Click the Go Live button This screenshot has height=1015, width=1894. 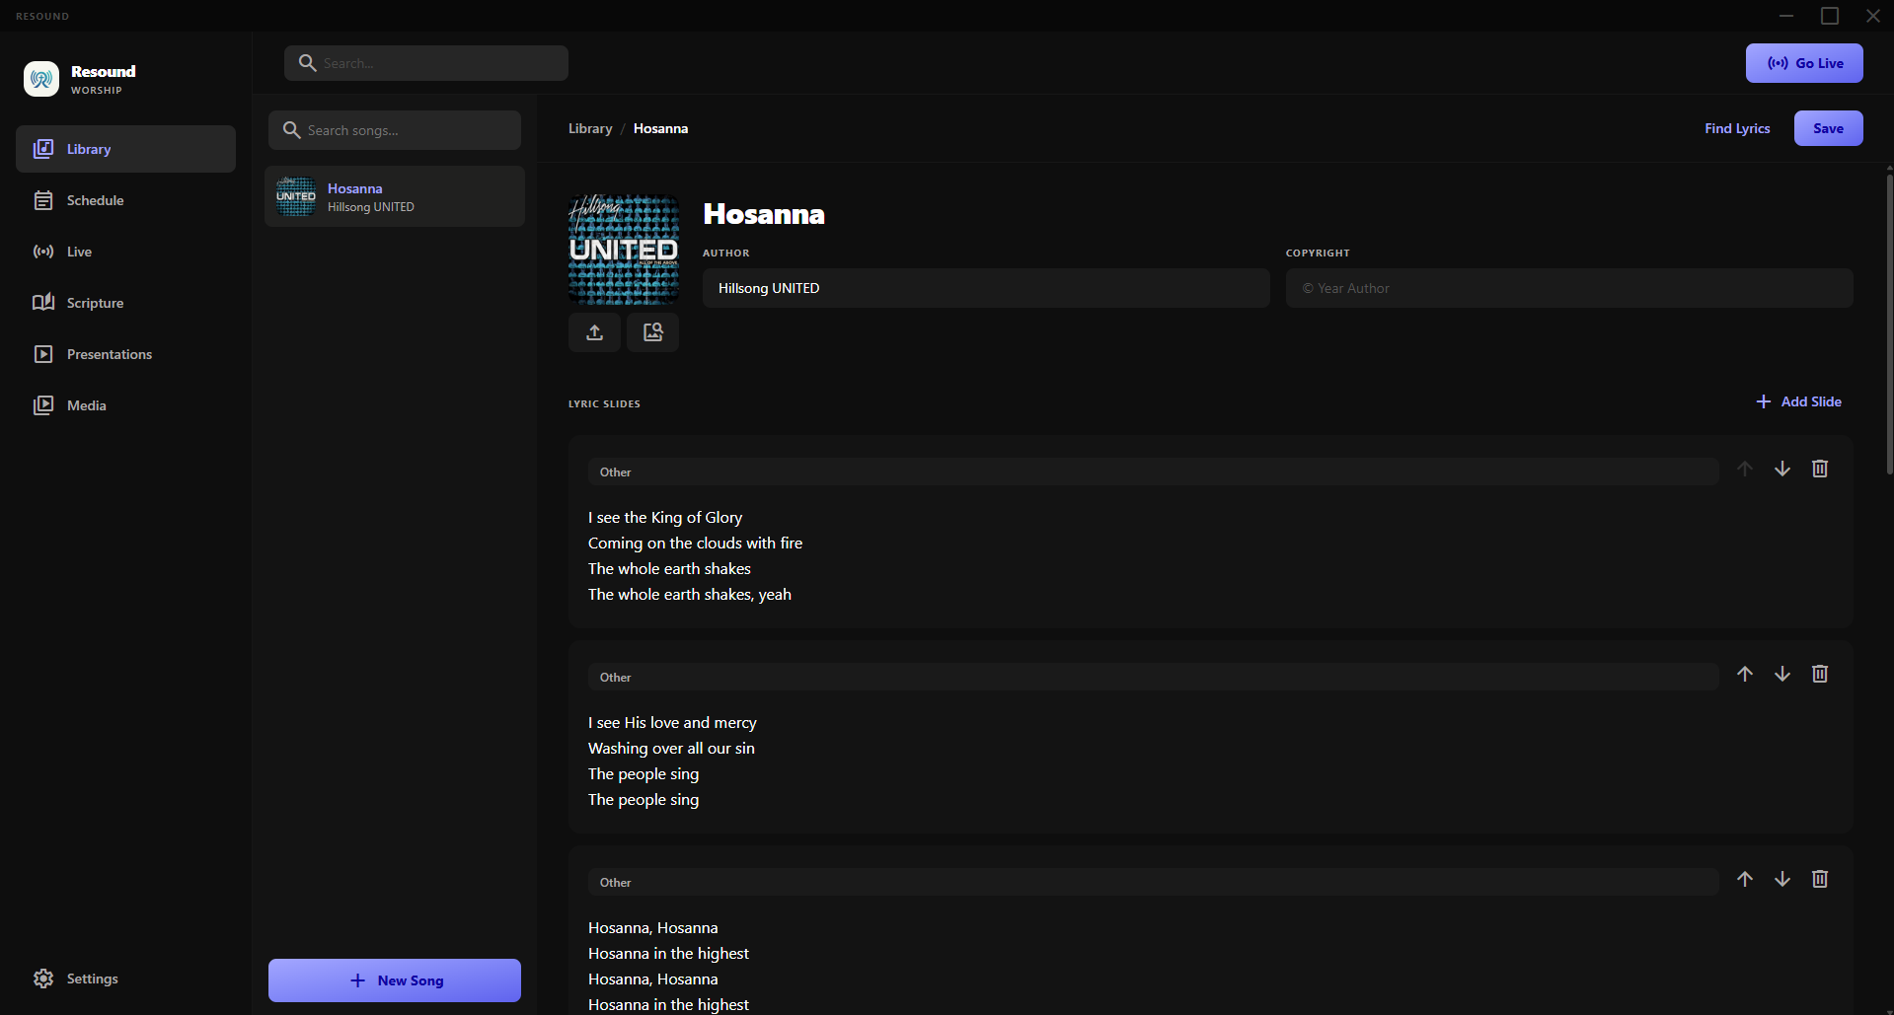pyautogui.click(x=1804, y=63)
